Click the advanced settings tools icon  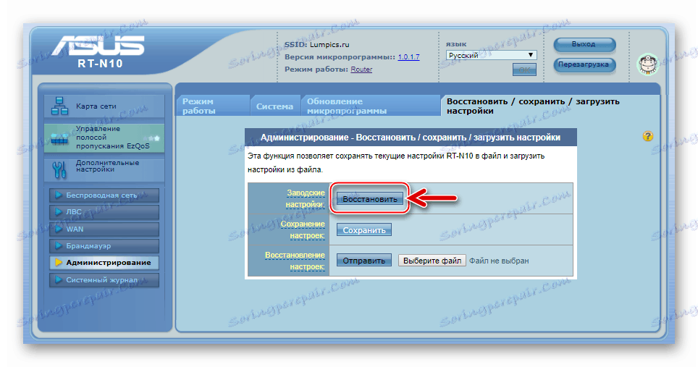(x=59, y=169)
